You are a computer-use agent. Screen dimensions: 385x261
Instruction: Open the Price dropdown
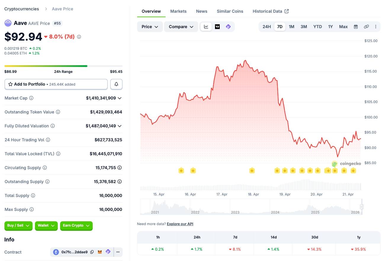click(x=150, y=27)
